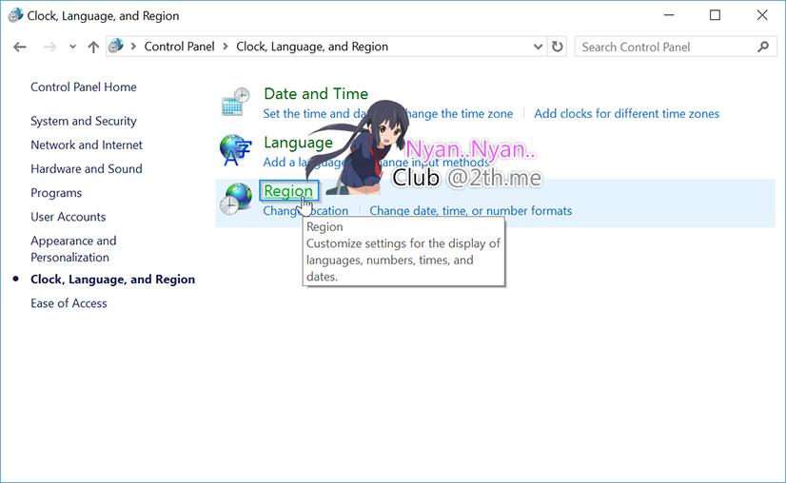
Task: Open the Date and Time heading
Action: 316,94
